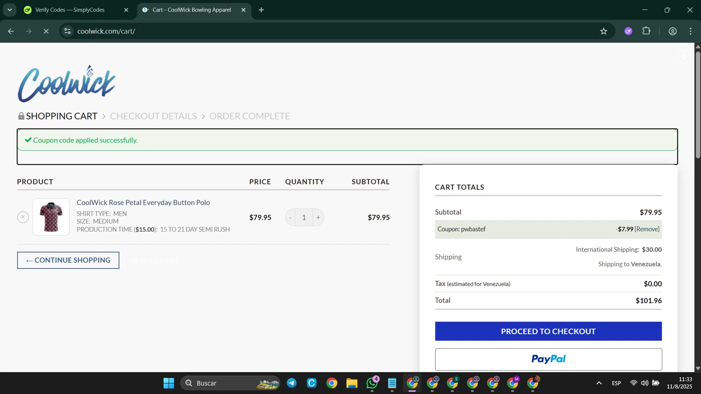Close the CoolWick Cart tab

coord(243,10)
